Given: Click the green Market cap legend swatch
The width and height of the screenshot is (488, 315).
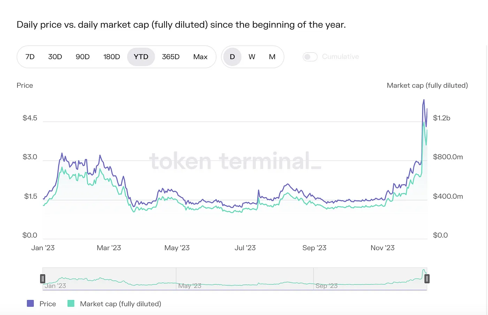Looking at the screenshot, I should pos(71,304).
